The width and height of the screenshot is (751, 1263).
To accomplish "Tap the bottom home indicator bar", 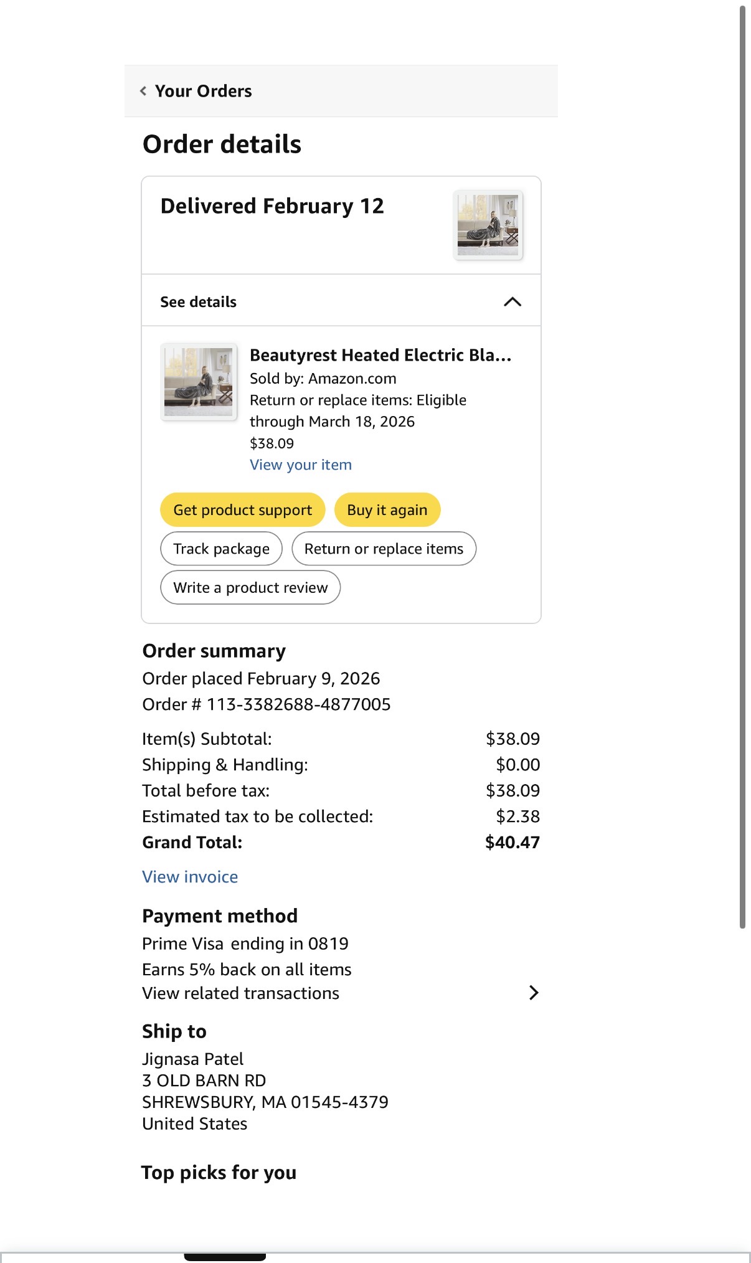I will point(225,1257).
